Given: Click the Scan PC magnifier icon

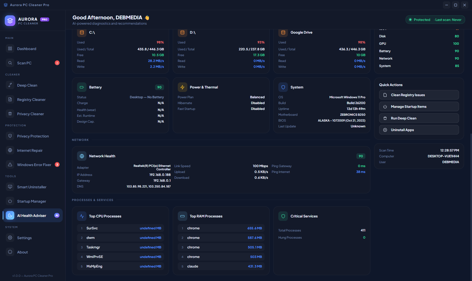Looking at the screenshot, I should (x=10, y=63).
